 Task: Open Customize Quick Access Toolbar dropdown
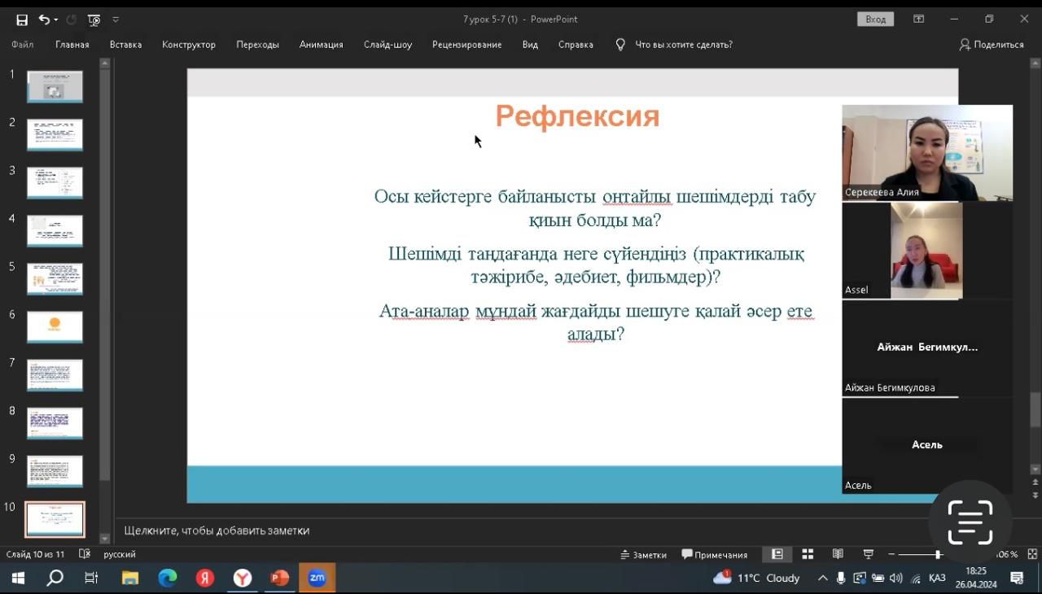116,20
